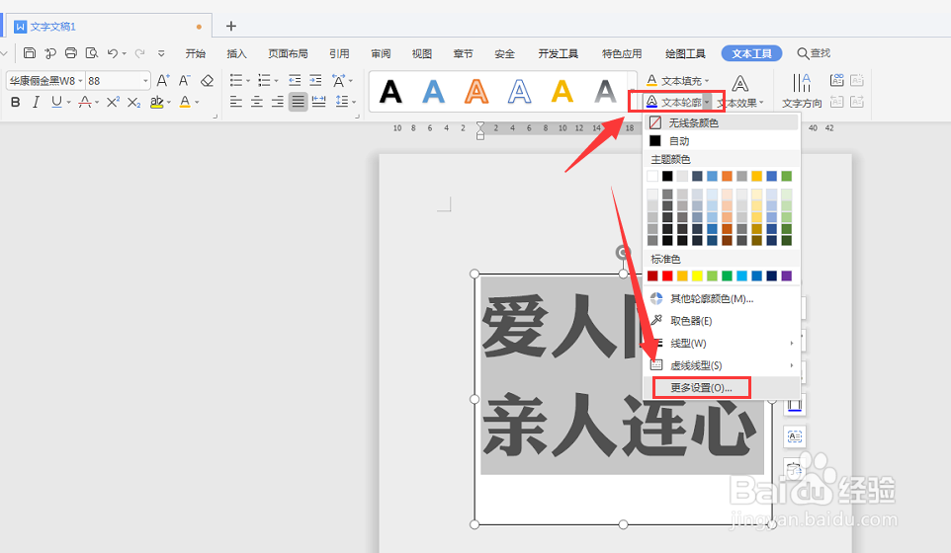The image size is (951, 553).
Task: Select 文字文稿1 document tab
Action: click(109, 26)
